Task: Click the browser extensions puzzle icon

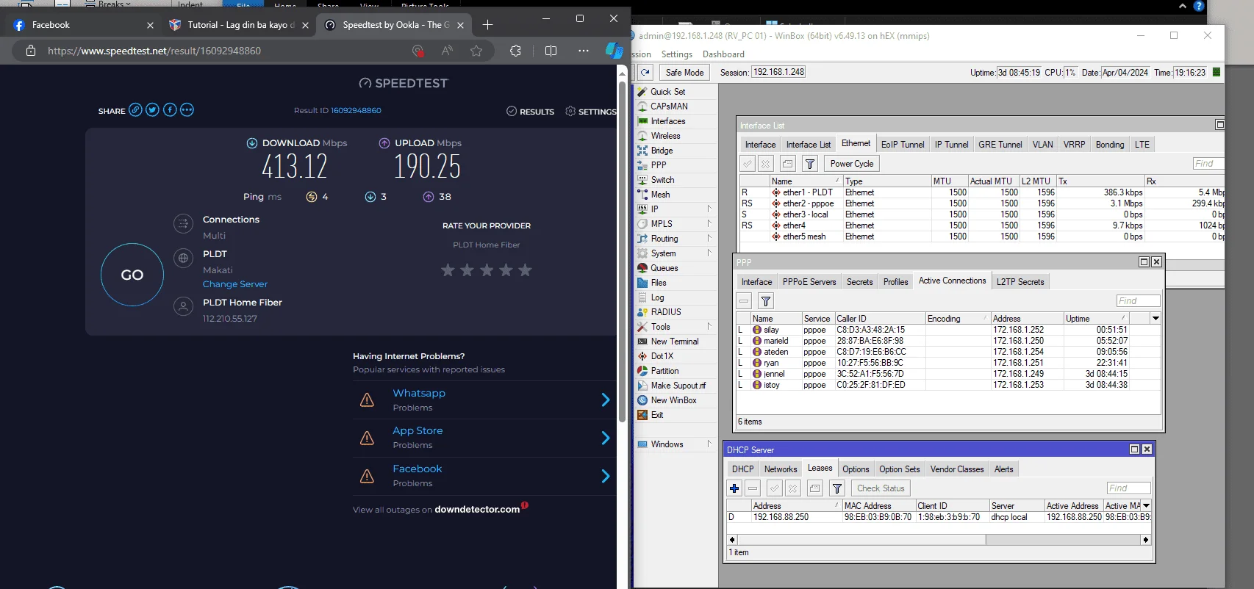Action: (515, 51)
